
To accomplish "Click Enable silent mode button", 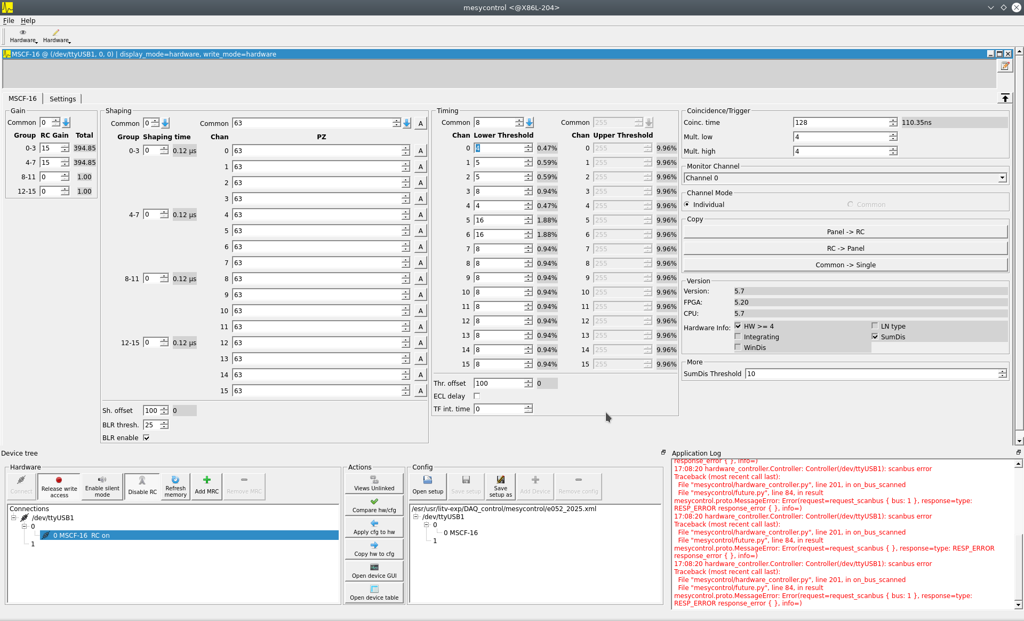I will 102,487.
